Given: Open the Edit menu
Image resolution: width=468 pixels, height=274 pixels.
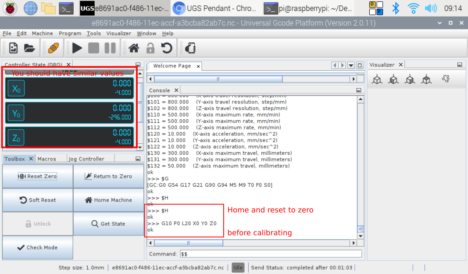Looking at the screenshot, I should pos(21,33).
